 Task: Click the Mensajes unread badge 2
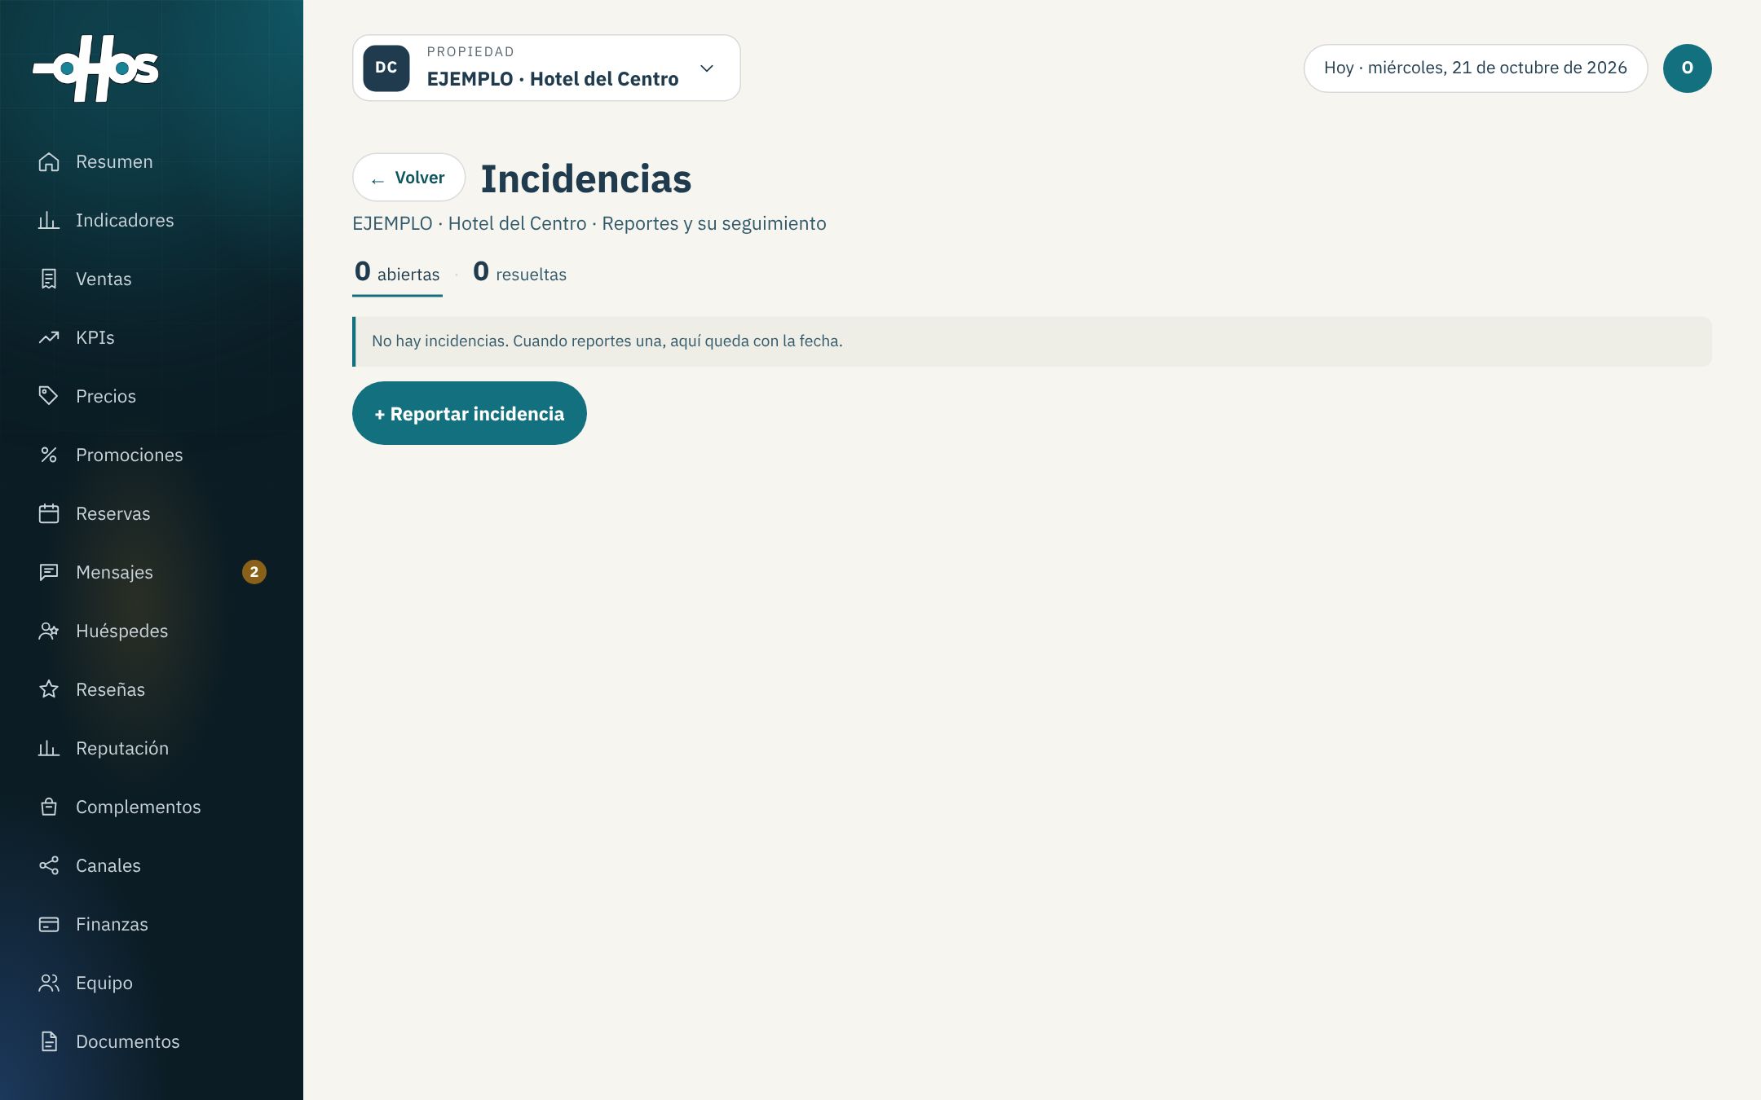[254, 572]
